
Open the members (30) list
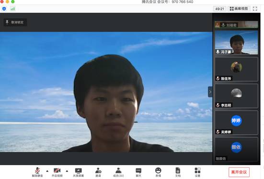point(118,172)
